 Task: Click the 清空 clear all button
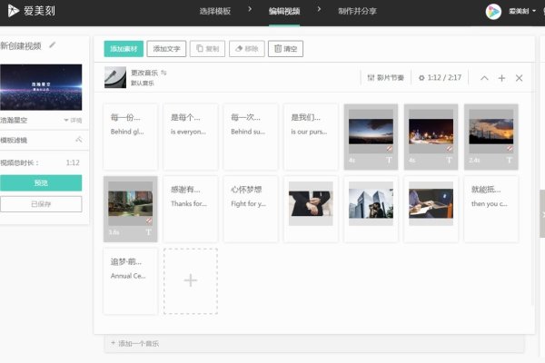point(285,49)
